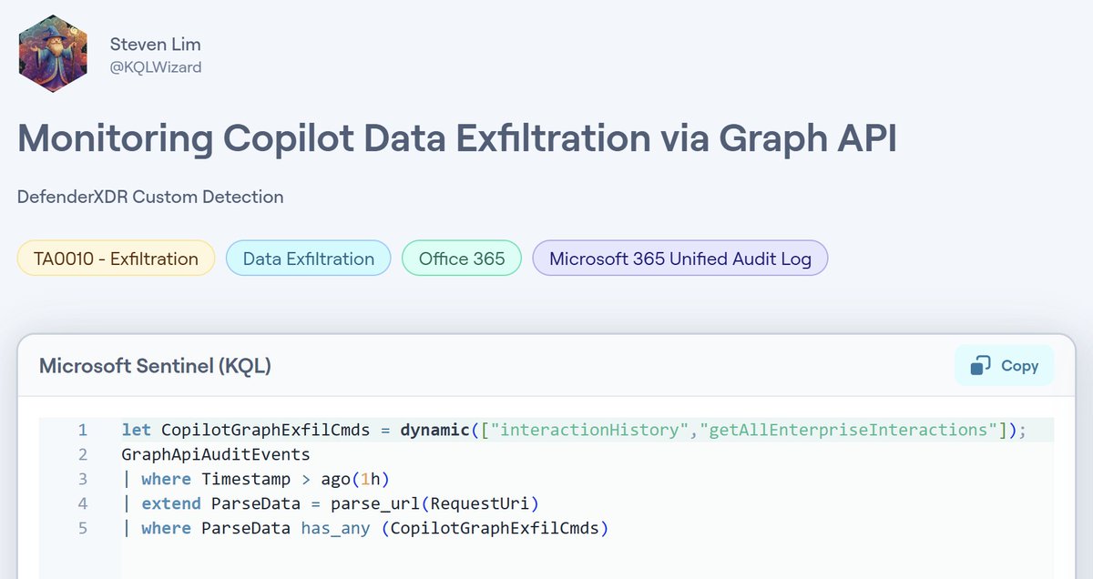
Task: Click (CopilotGraphExfilCmds) in line 5
Action: [x=495, y=528]
